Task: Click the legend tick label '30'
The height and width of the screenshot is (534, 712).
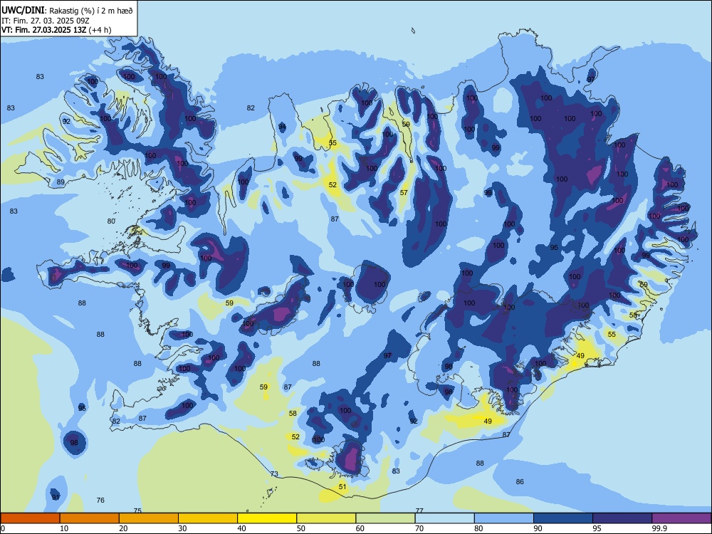Action: click(182, 528)
